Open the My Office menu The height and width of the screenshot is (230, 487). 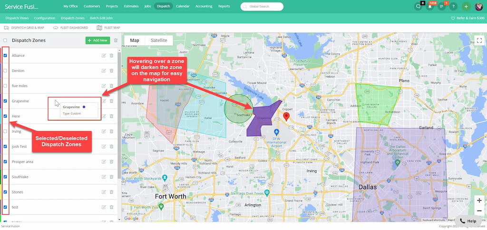70,6
